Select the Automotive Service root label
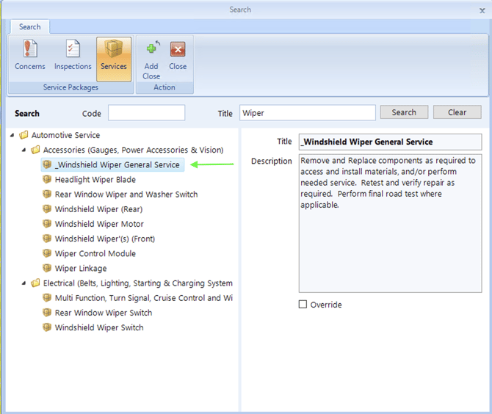This screenshot has width=492, height=414. [65, 135]
